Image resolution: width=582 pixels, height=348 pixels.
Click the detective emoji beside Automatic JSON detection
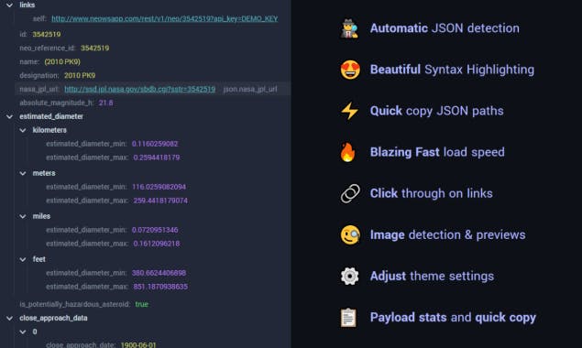(349, 28)
